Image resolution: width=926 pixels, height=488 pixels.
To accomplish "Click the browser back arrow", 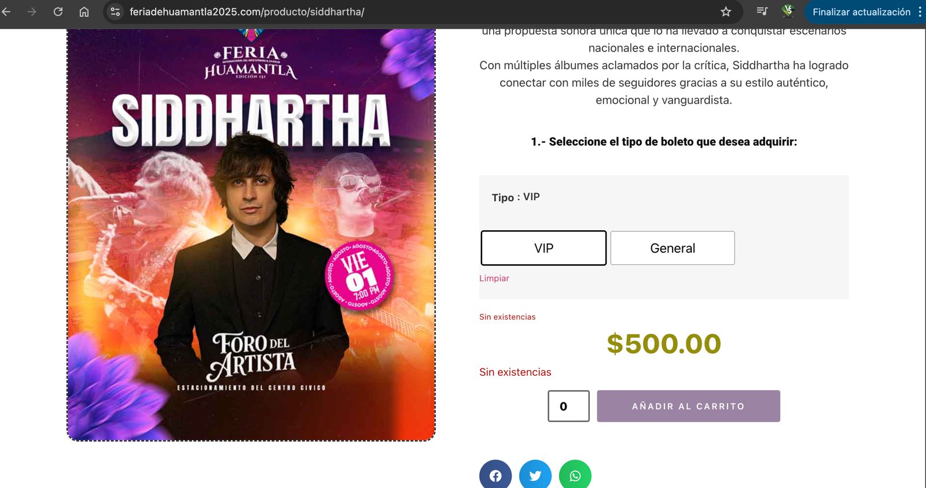I will pos(6,12).
